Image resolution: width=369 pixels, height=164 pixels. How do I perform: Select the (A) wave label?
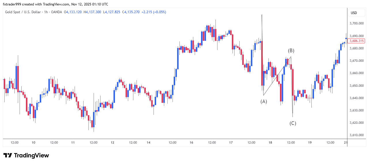click(x=264, y=101)
